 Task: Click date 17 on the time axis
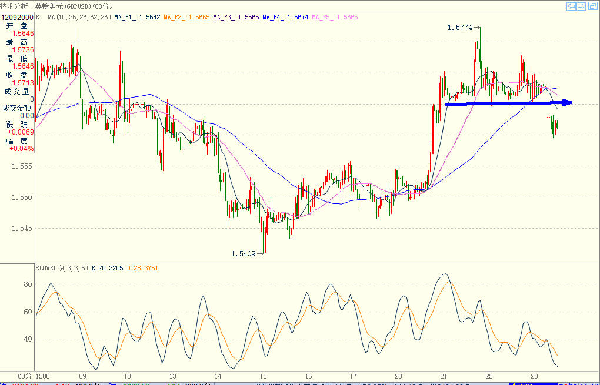point(353,376)
